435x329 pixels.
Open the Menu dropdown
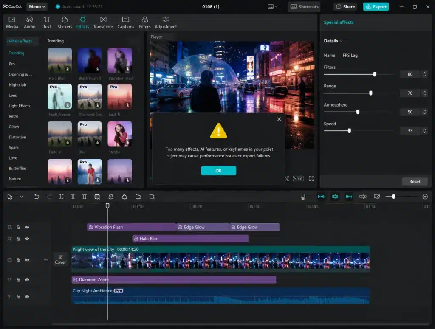[x=37, y=7]
